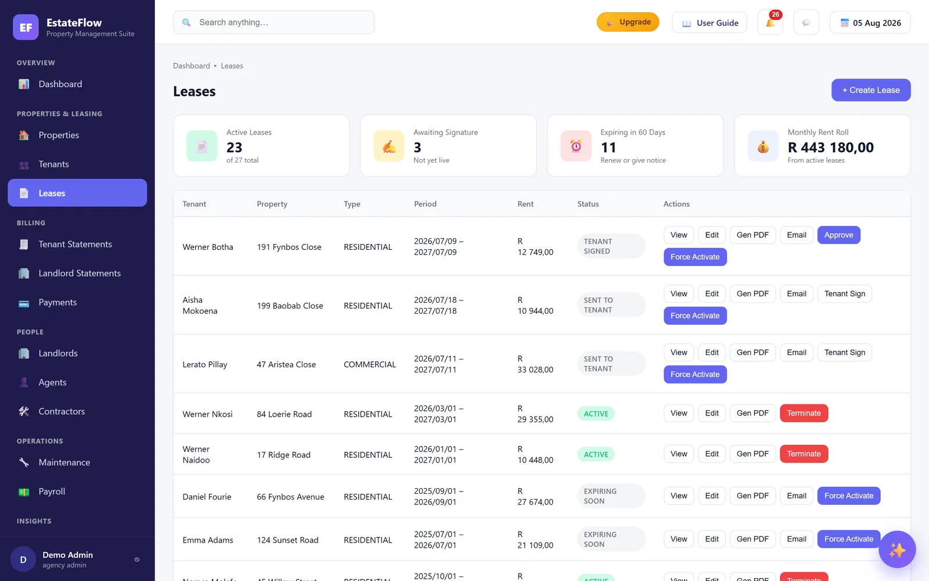Image resolution: width=929 pixels, height=581 pixels.
Task: Navigate to Maintenance page
Action: point(77,462)
